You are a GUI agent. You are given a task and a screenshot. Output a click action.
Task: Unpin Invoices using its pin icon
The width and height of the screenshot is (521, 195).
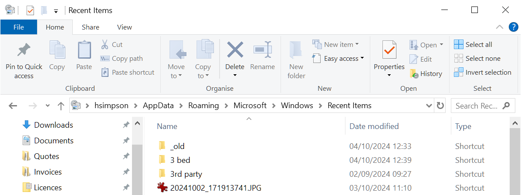coord(126,172)
